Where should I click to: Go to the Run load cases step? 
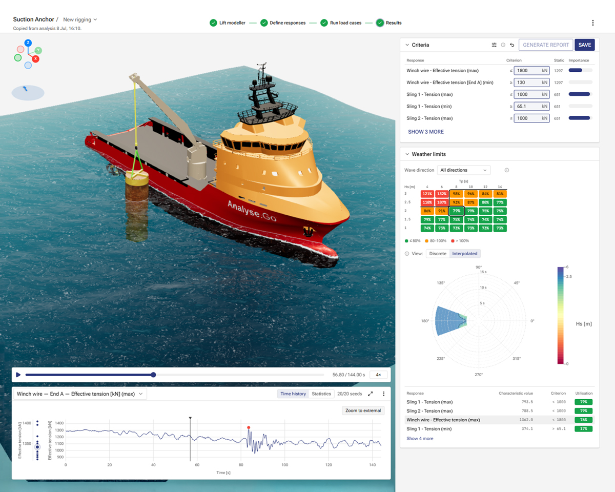coord(341,23)
